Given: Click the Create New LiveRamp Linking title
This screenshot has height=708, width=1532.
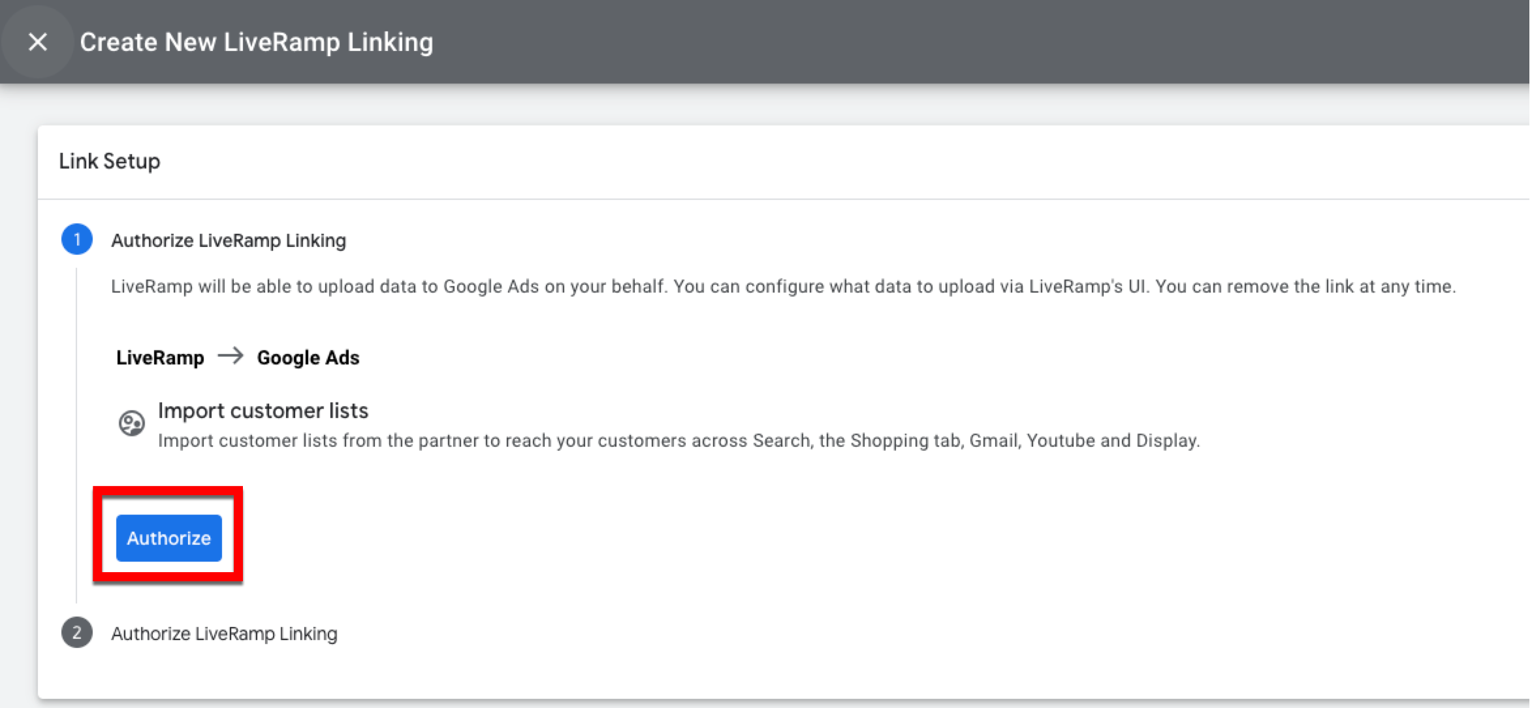Looking at the screenshot, I should tap(257, 42).
